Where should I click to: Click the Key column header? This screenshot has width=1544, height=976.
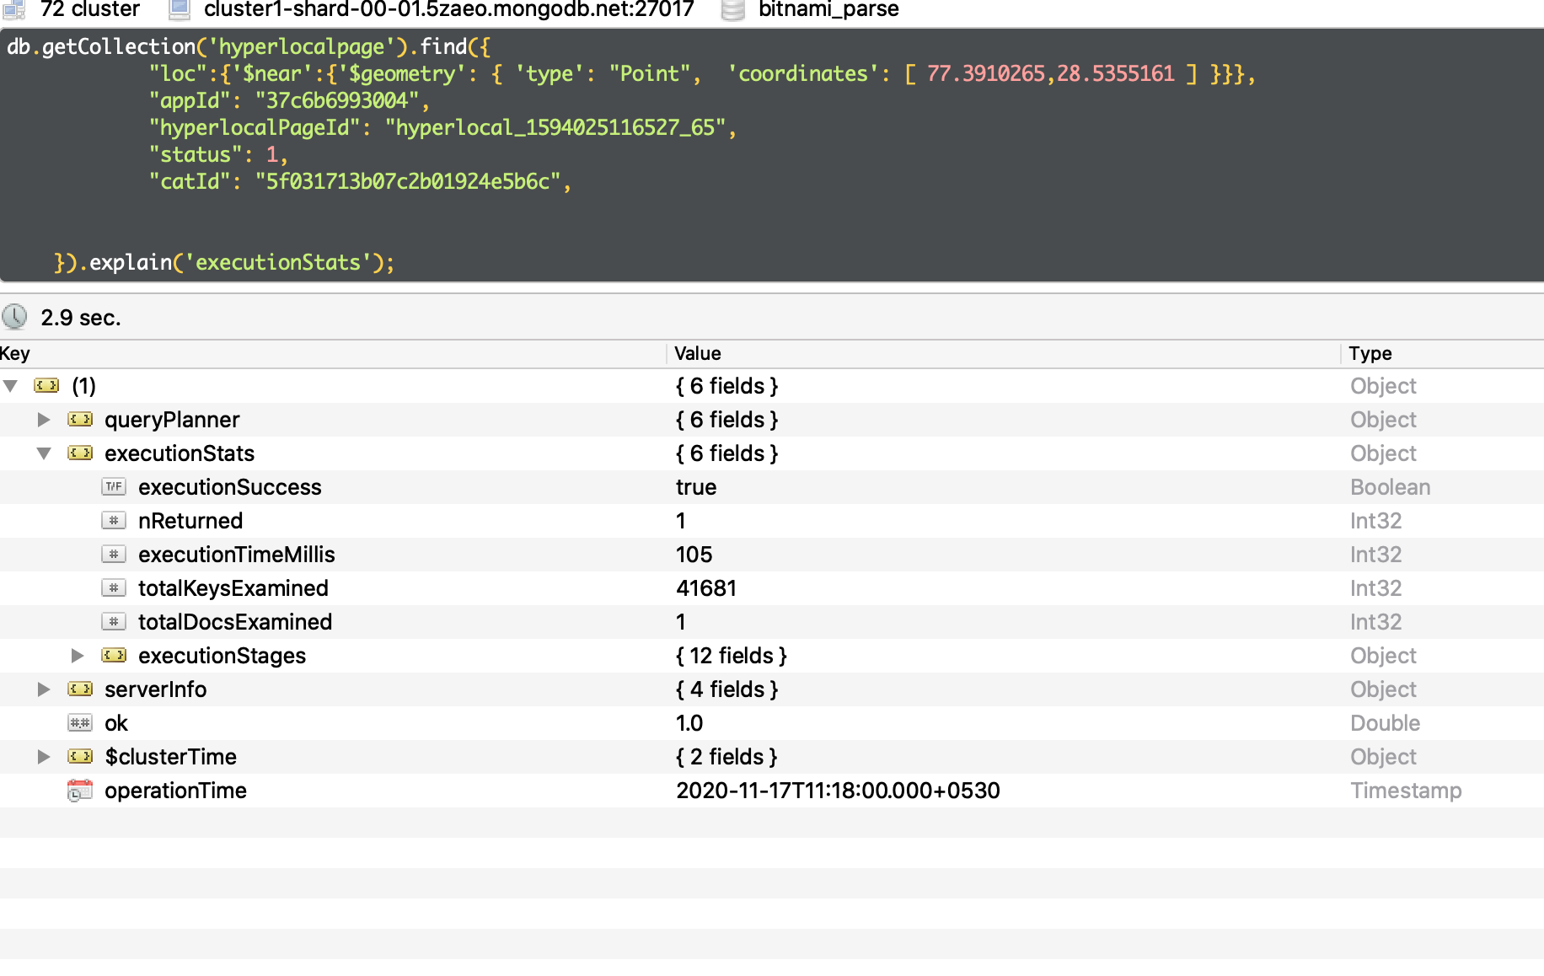15,353
